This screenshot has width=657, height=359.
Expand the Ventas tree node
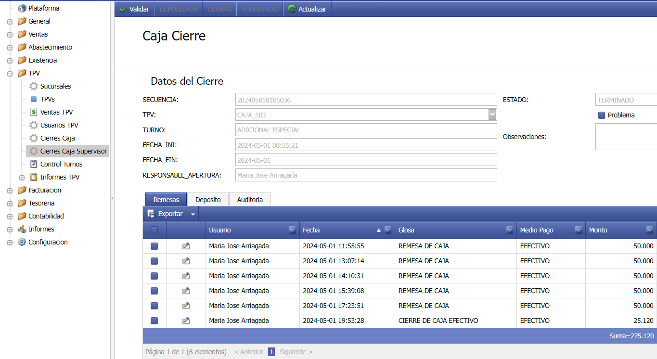10,35
